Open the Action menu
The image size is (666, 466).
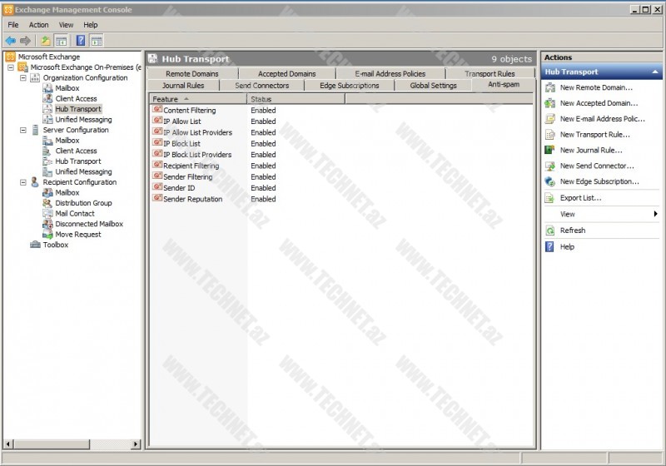click(39, 25)
